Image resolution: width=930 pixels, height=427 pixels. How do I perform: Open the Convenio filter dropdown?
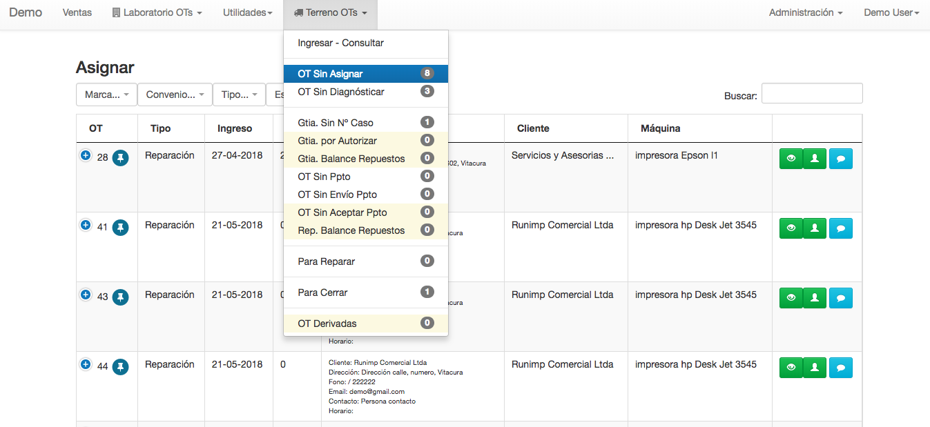tap(175, 95)
